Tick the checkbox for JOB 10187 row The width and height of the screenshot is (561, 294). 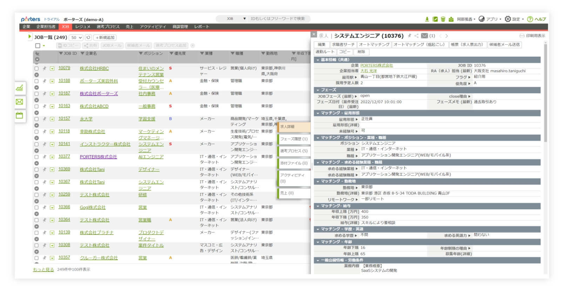coord(36,94)
